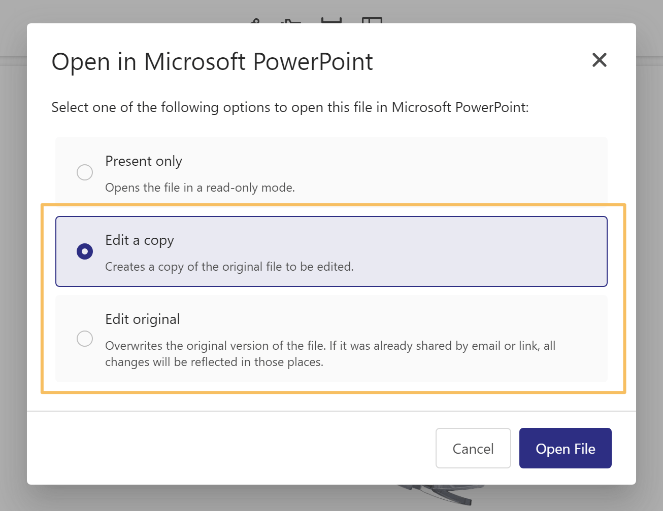Click the blue Open File button
Image resolution: width=663 pixels, height=511 pixels.
tap(565, 448)
